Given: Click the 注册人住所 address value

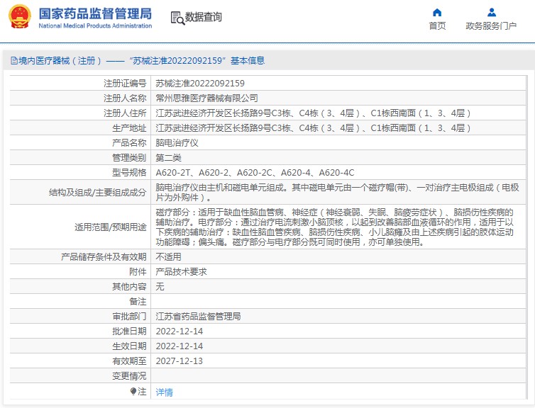Looking at the screenshot, I should 313,113.
